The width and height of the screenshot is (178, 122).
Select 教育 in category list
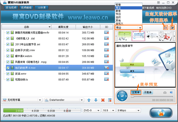pyautogui.click(x=128, y=11)
